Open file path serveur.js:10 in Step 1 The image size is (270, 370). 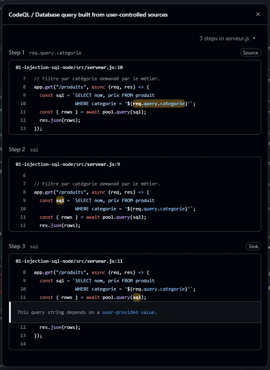click(x=69, y=67)
